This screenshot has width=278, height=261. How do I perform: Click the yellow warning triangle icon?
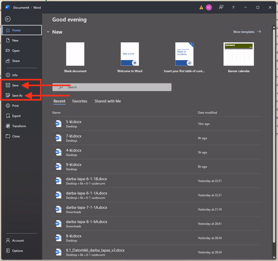[x=201, y=7]
